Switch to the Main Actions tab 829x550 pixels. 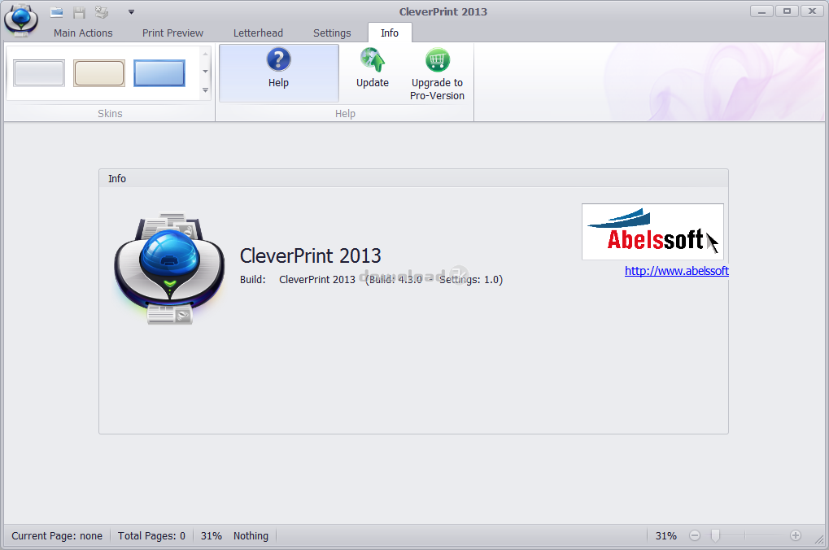click(83, 33)
